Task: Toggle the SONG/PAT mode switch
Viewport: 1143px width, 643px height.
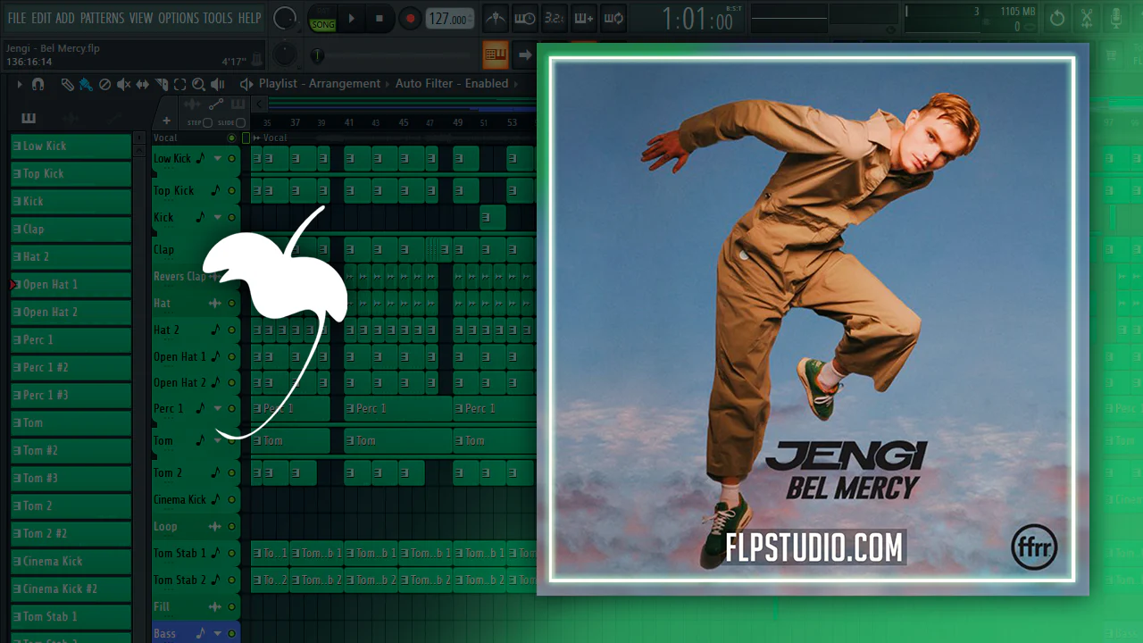Action: (x=322, y=19)
